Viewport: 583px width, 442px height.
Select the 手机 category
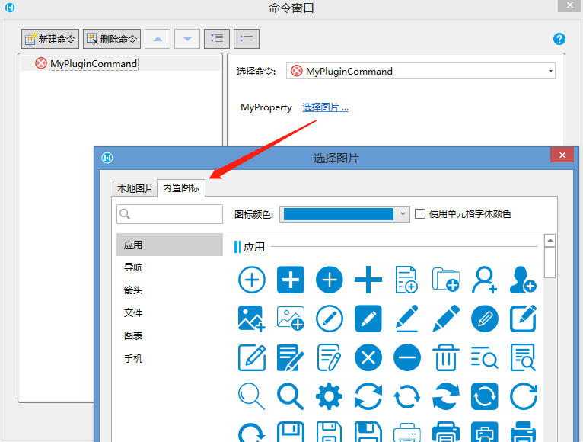(133, 358)
